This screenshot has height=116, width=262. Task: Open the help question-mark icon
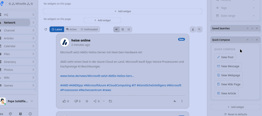20,114
